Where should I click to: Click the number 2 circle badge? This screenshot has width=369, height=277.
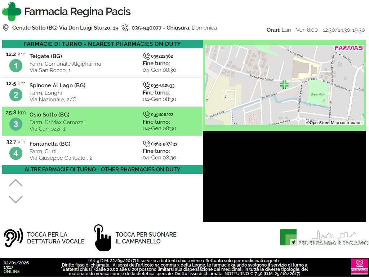[x=15, y=95]
